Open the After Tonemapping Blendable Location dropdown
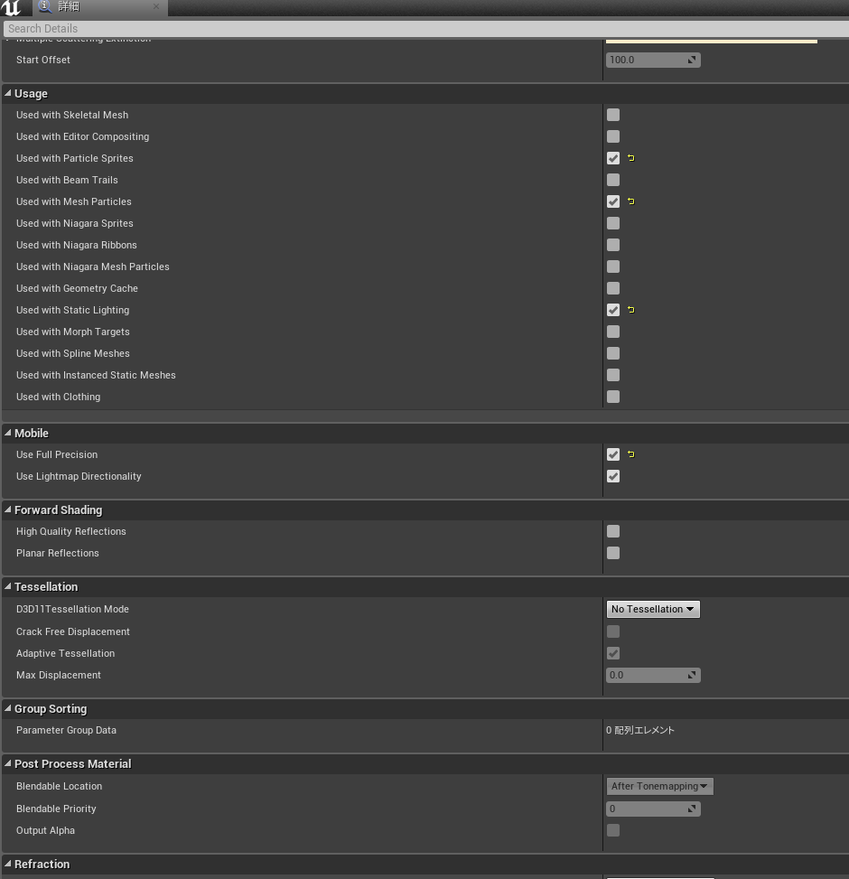This screenshot has height=879, width=849. coord(659,786)
